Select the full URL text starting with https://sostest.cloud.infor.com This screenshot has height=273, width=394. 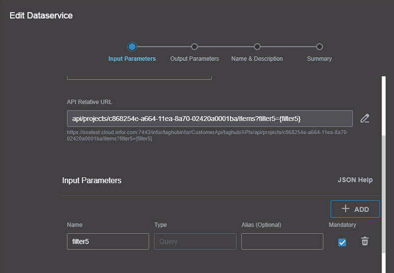208,136
